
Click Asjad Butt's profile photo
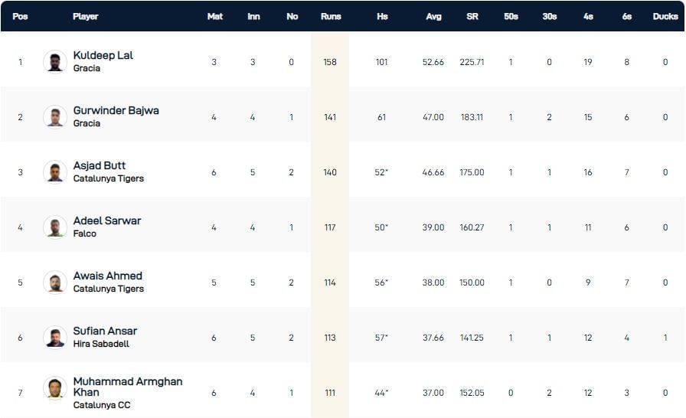54,172
